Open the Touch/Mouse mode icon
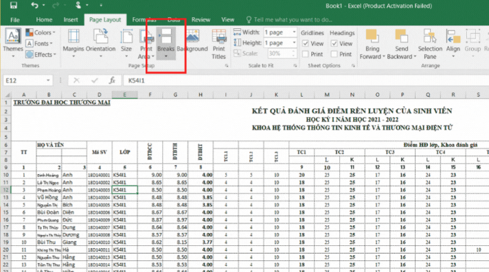489x272 pixels. (x=78, y=5)
